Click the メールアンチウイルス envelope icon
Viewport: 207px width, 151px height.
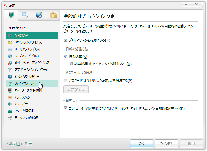pyautogui.click(x=10, y=49)
